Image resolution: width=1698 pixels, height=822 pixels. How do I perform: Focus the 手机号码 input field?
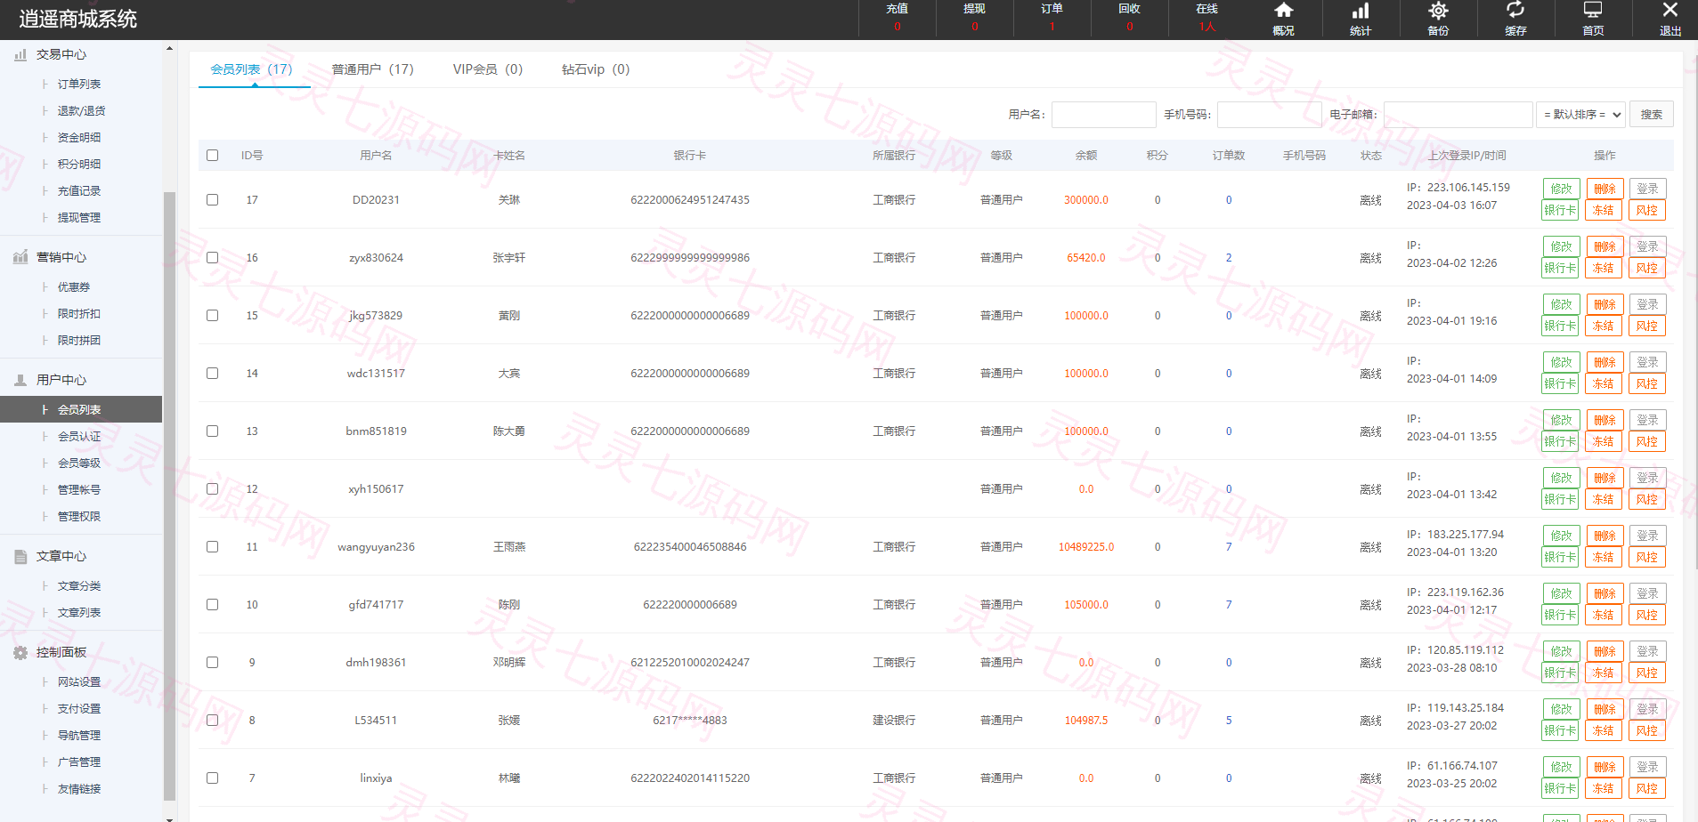(1270, 115)
